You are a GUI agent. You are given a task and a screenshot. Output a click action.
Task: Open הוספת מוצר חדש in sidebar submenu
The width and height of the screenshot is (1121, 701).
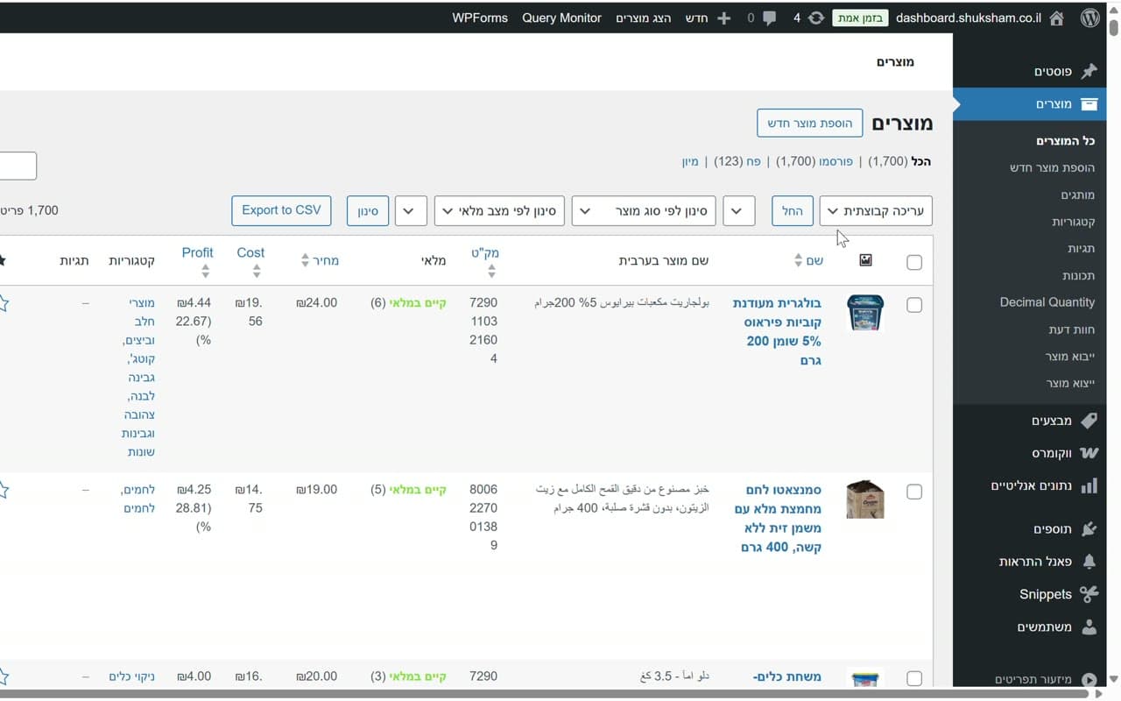coord(1052,167)
